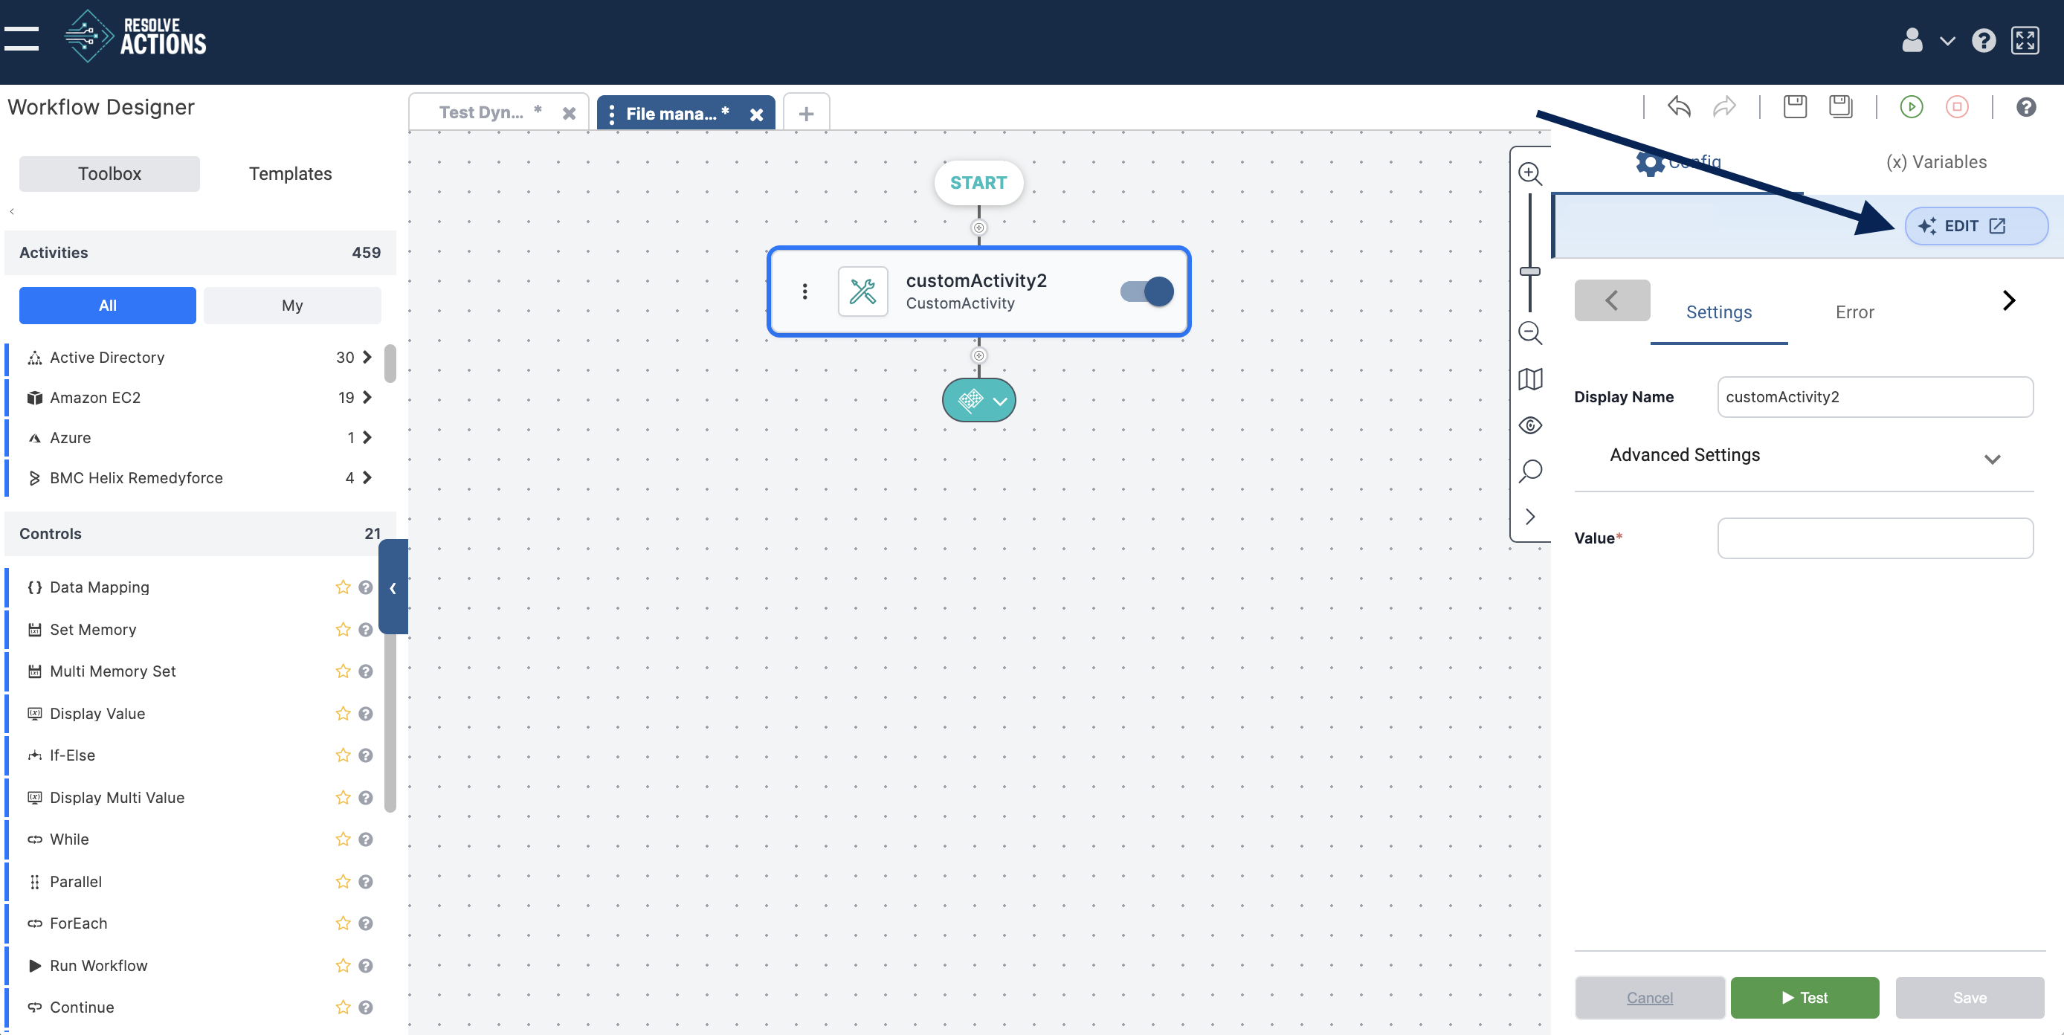2064x1035 pixels.
Task: Redo the workflow change
Action: 1724,106
